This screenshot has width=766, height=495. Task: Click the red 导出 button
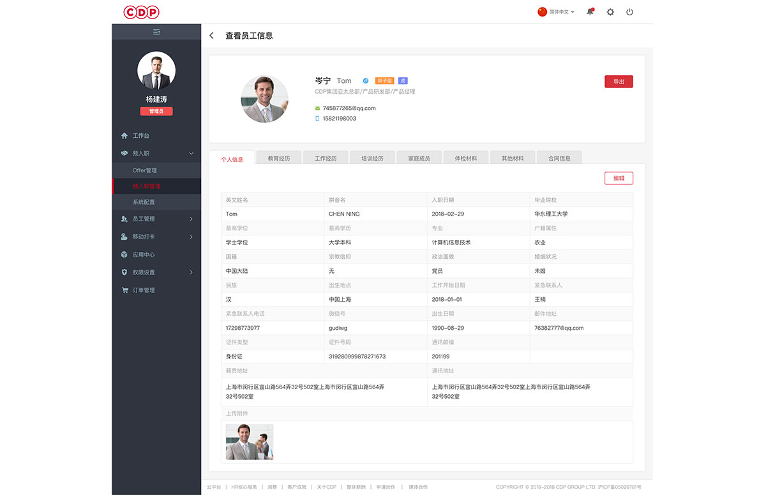coord(619,82)
